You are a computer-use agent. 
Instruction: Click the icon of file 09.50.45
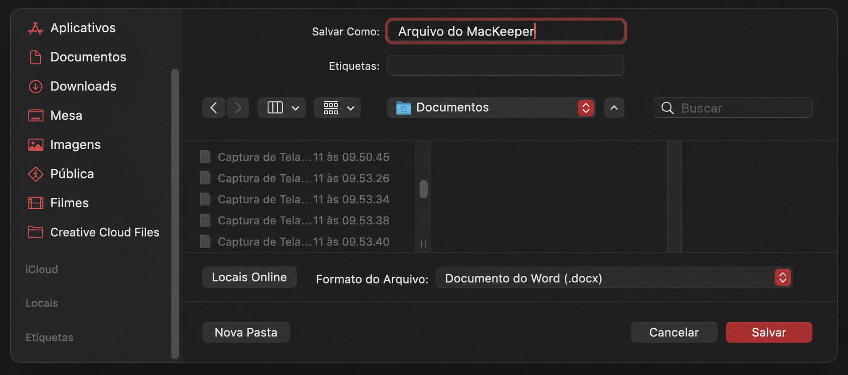click(x=205, y=157)
